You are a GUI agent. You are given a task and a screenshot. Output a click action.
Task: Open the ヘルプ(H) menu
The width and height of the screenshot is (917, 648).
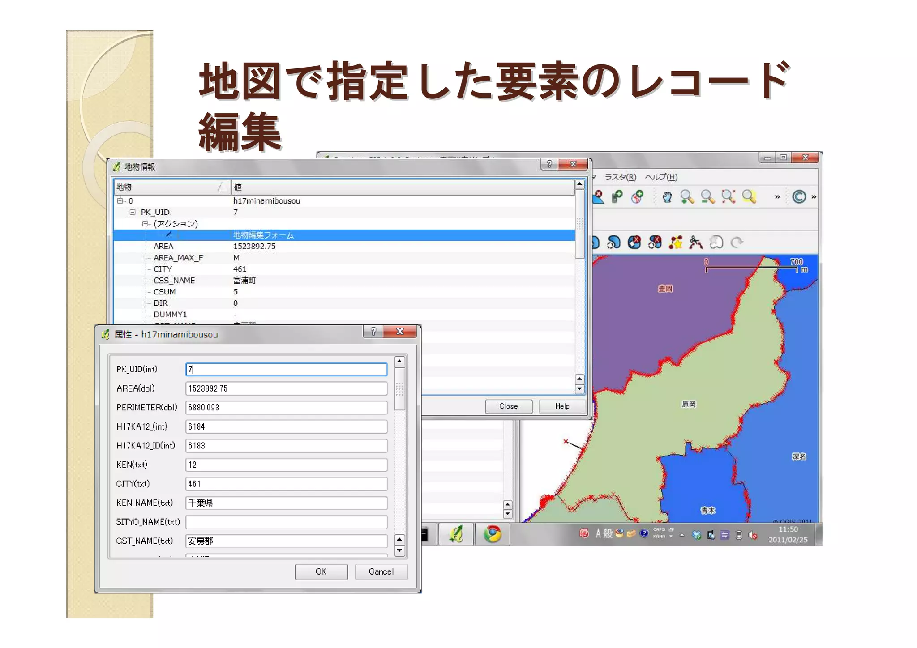(661, 177)
